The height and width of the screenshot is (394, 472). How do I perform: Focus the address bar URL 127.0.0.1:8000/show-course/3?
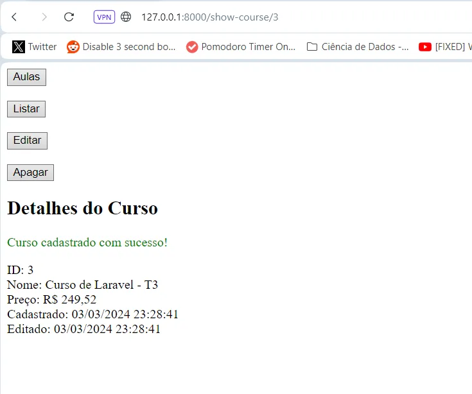(210, 17)
